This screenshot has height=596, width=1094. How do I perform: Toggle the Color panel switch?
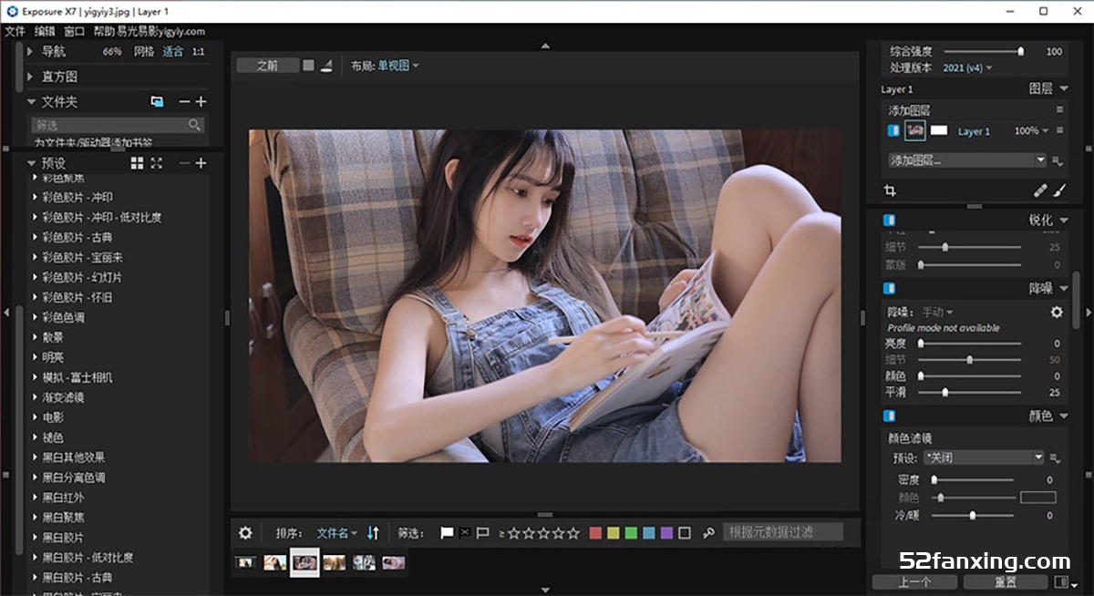tap(890, 416)
